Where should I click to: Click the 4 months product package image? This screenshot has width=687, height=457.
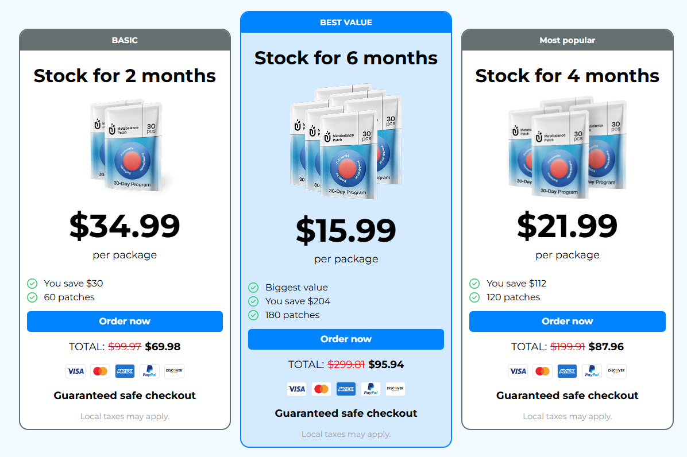(568, 148)
